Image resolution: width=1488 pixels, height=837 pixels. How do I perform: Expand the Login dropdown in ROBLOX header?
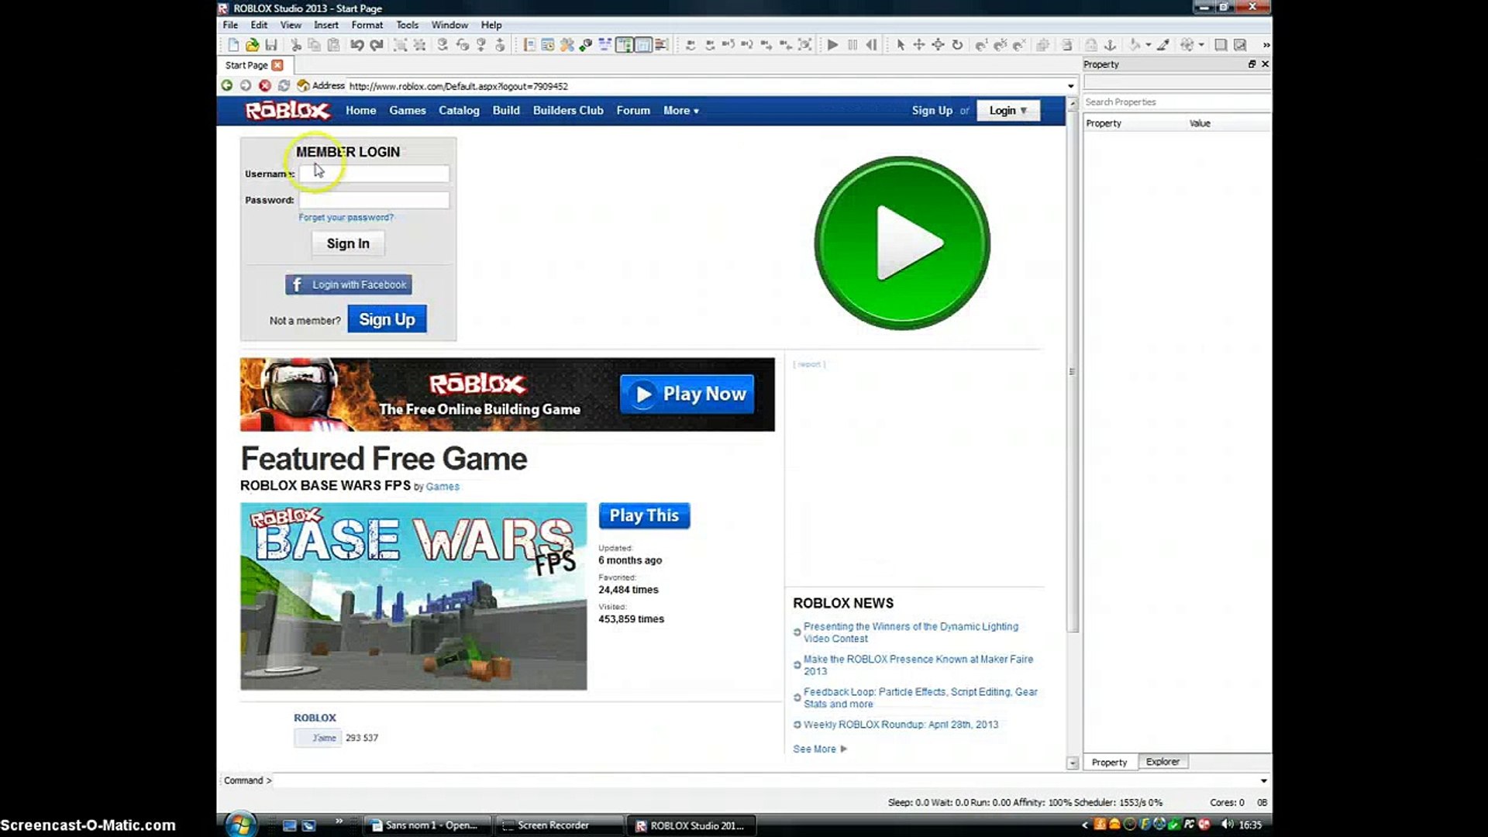(x=1007, y=111)
